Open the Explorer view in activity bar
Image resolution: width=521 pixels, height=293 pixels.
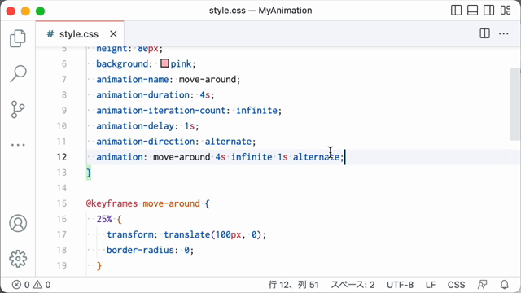pyautogui.click(x=18, y=38)
